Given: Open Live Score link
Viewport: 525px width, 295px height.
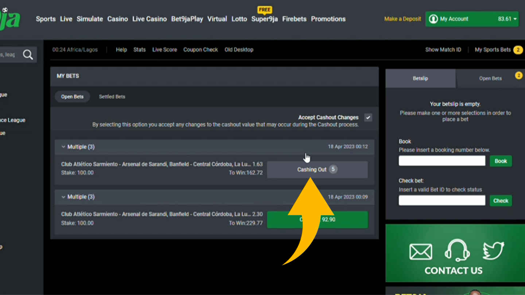Looking at the screenshot, I should pyautogui.click(x=164, y=50).
